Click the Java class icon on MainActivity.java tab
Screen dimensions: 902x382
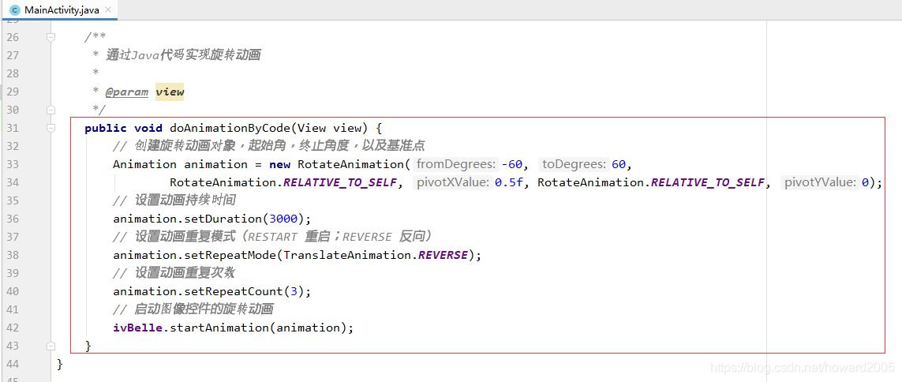14,9
